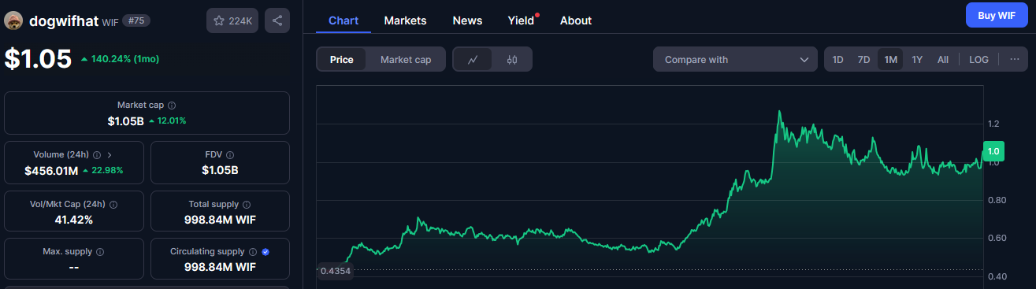Viewport: 1036px width, 289px height.
Task: Click Vol/Mkt Cap info icon
Action: 113,204
